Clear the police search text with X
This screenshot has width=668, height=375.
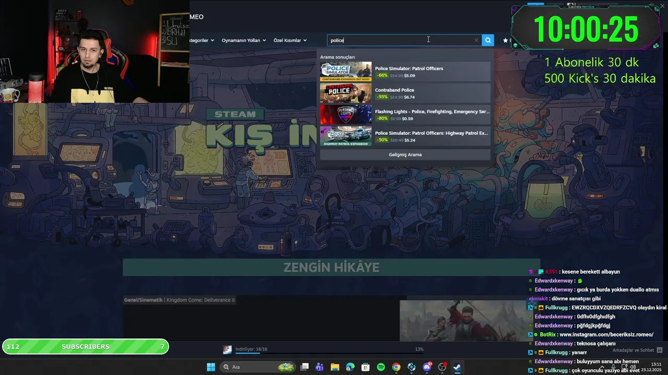pos(476,40)
